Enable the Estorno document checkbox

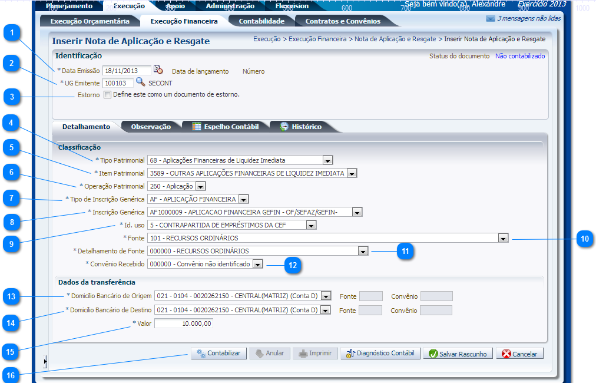[107, 94]
